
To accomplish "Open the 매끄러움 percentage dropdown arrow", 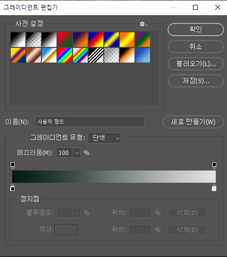I will coord(77,153).
